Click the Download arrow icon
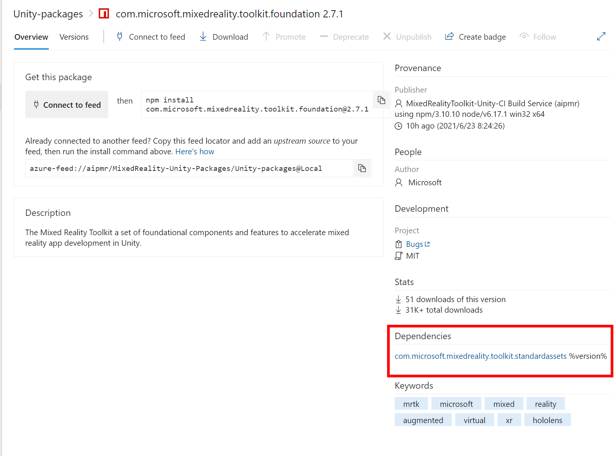 pos(203,36)
